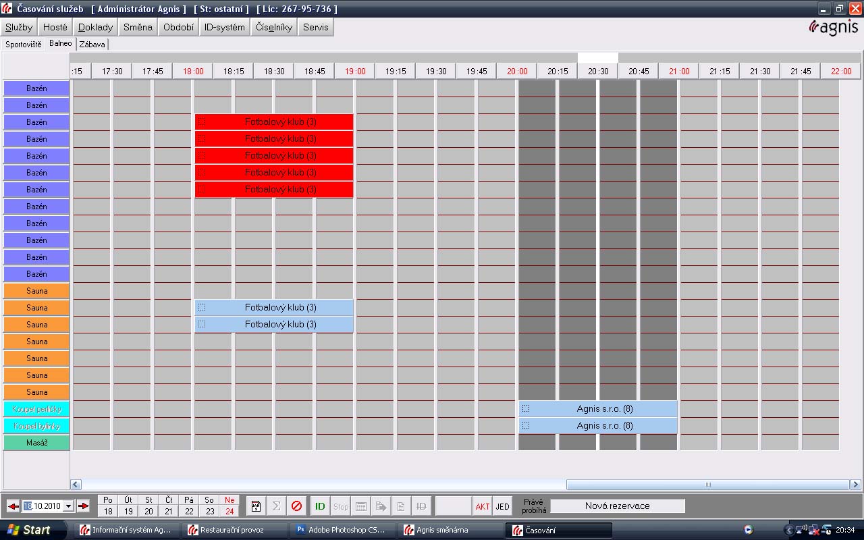This screenshot has height=540, width=864.
Task: Select the 19:00 time column header
Action: click(x=355, y=71)
